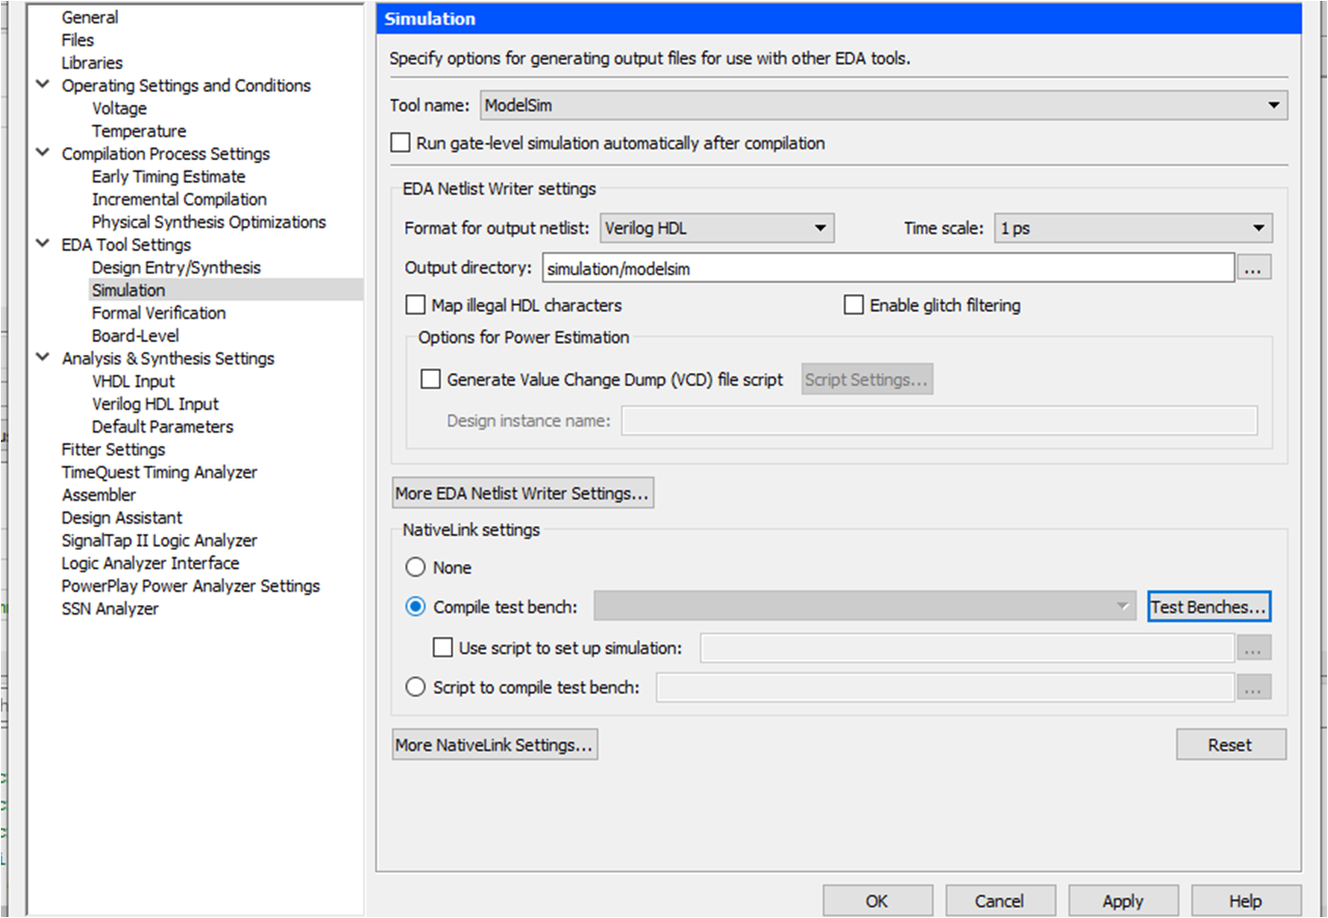This screenshot has height=918, width=1328.
Task: Collapse the Analysis & Synthesis Settings node
Action: [x=43, y=357]
